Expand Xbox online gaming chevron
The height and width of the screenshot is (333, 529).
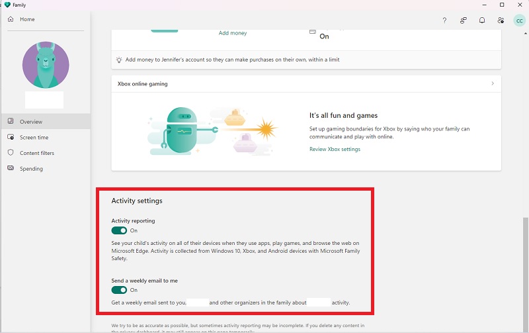pos(493,83)
